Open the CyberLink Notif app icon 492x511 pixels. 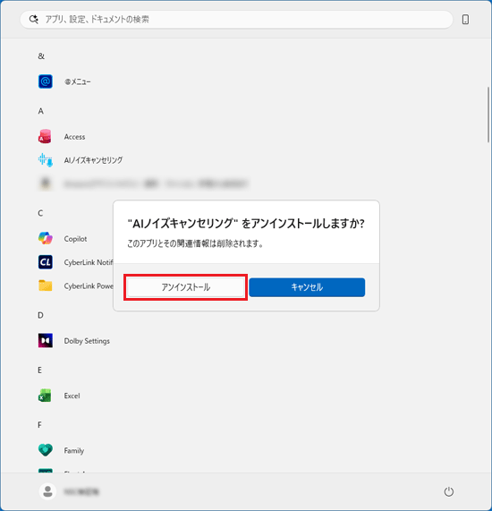pos(46,262)
